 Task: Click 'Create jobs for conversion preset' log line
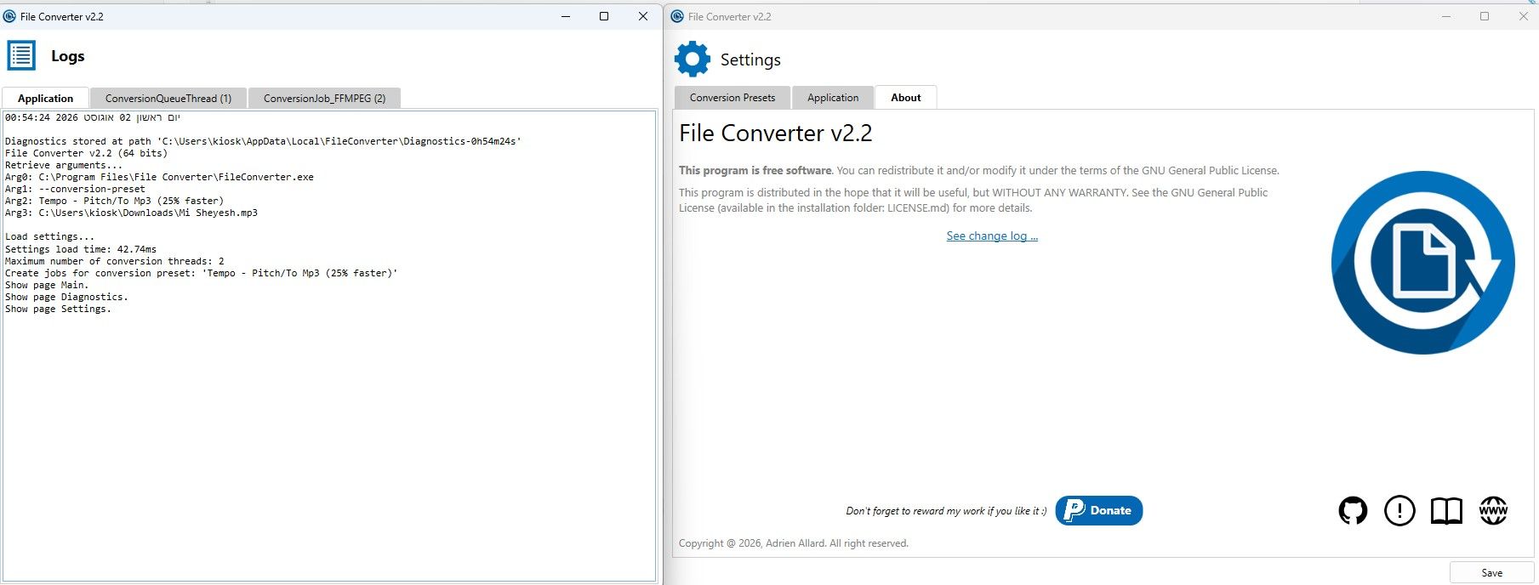(202, 273)
